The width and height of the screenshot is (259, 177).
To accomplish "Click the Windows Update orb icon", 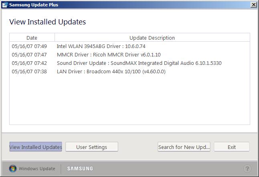I will pyautogui.click(x=13, y=169).
